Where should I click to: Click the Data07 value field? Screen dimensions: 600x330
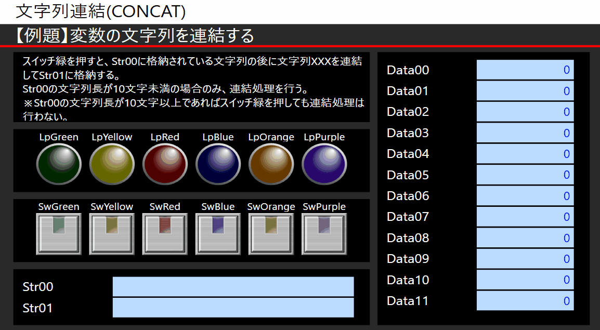[525, 217]
